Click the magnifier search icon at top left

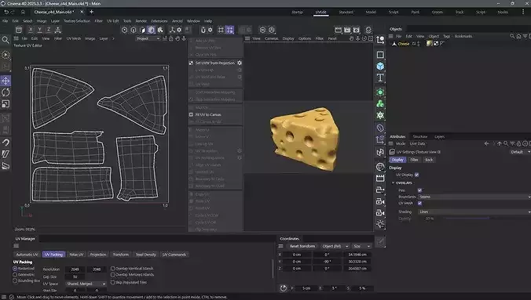[5, 40]
